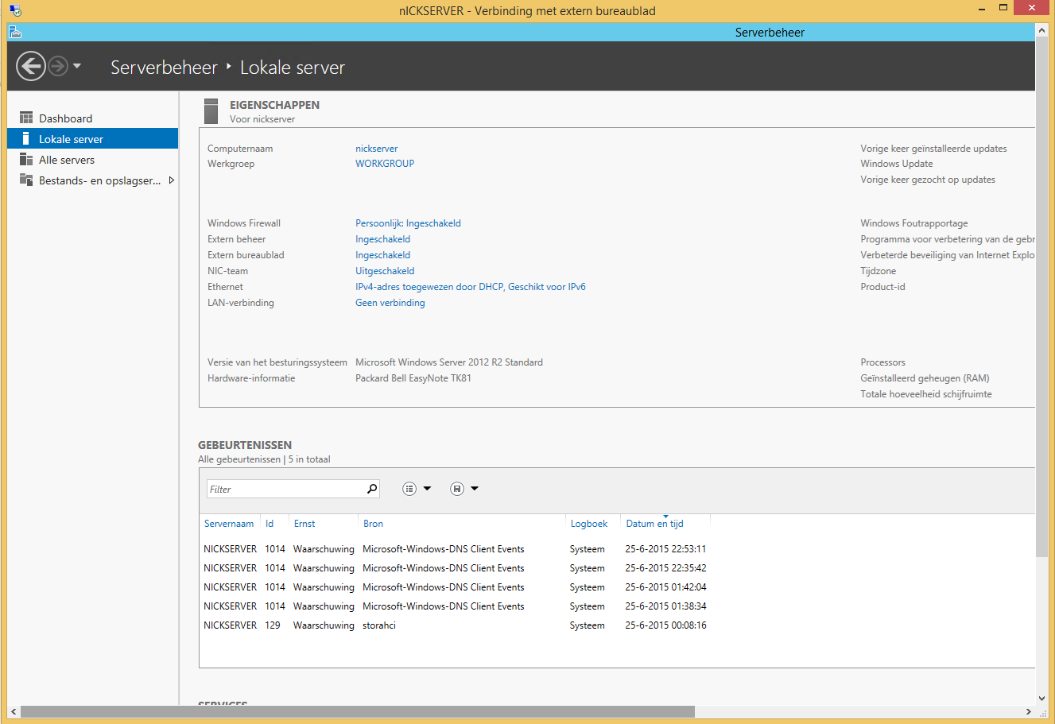Click the magnifier icon in Filter box
The image size is (1055, 724).
tap(371, 489)
